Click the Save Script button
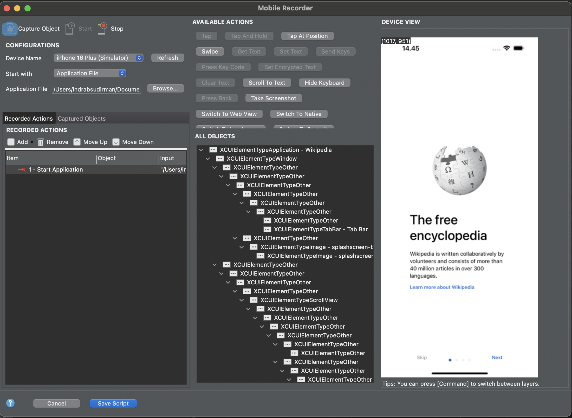Image resolution: width=572 pixels, height=418 pixels. click(x=113, y=403)
